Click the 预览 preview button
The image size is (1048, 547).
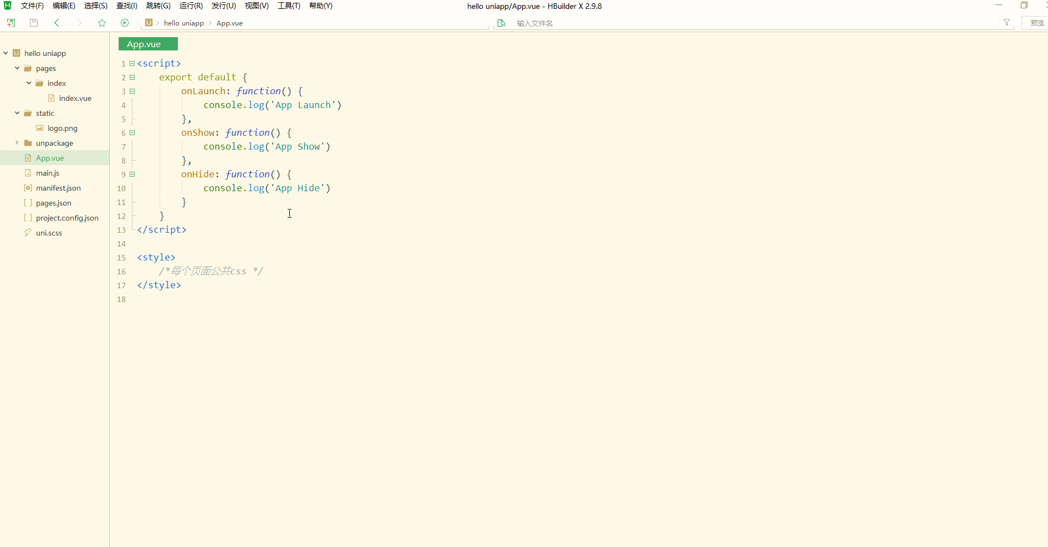(x=1036, y=23)
